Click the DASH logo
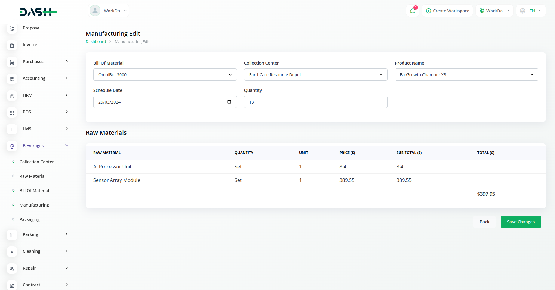This screenshot has width=555, height=290. (x=38, y=12)
